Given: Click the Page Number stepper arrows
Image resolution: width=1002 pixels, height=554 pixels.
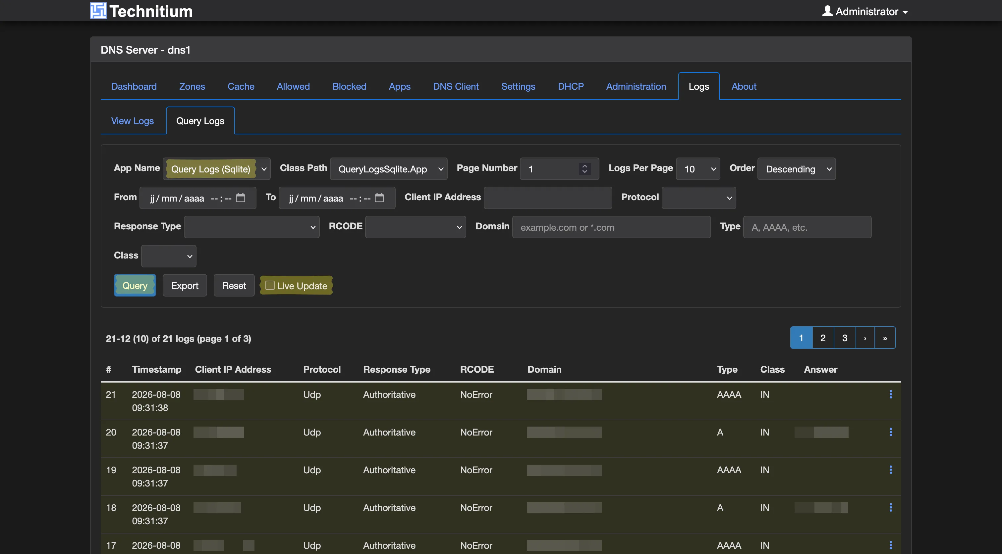Looking at the screenshot, I should [584, 168].
